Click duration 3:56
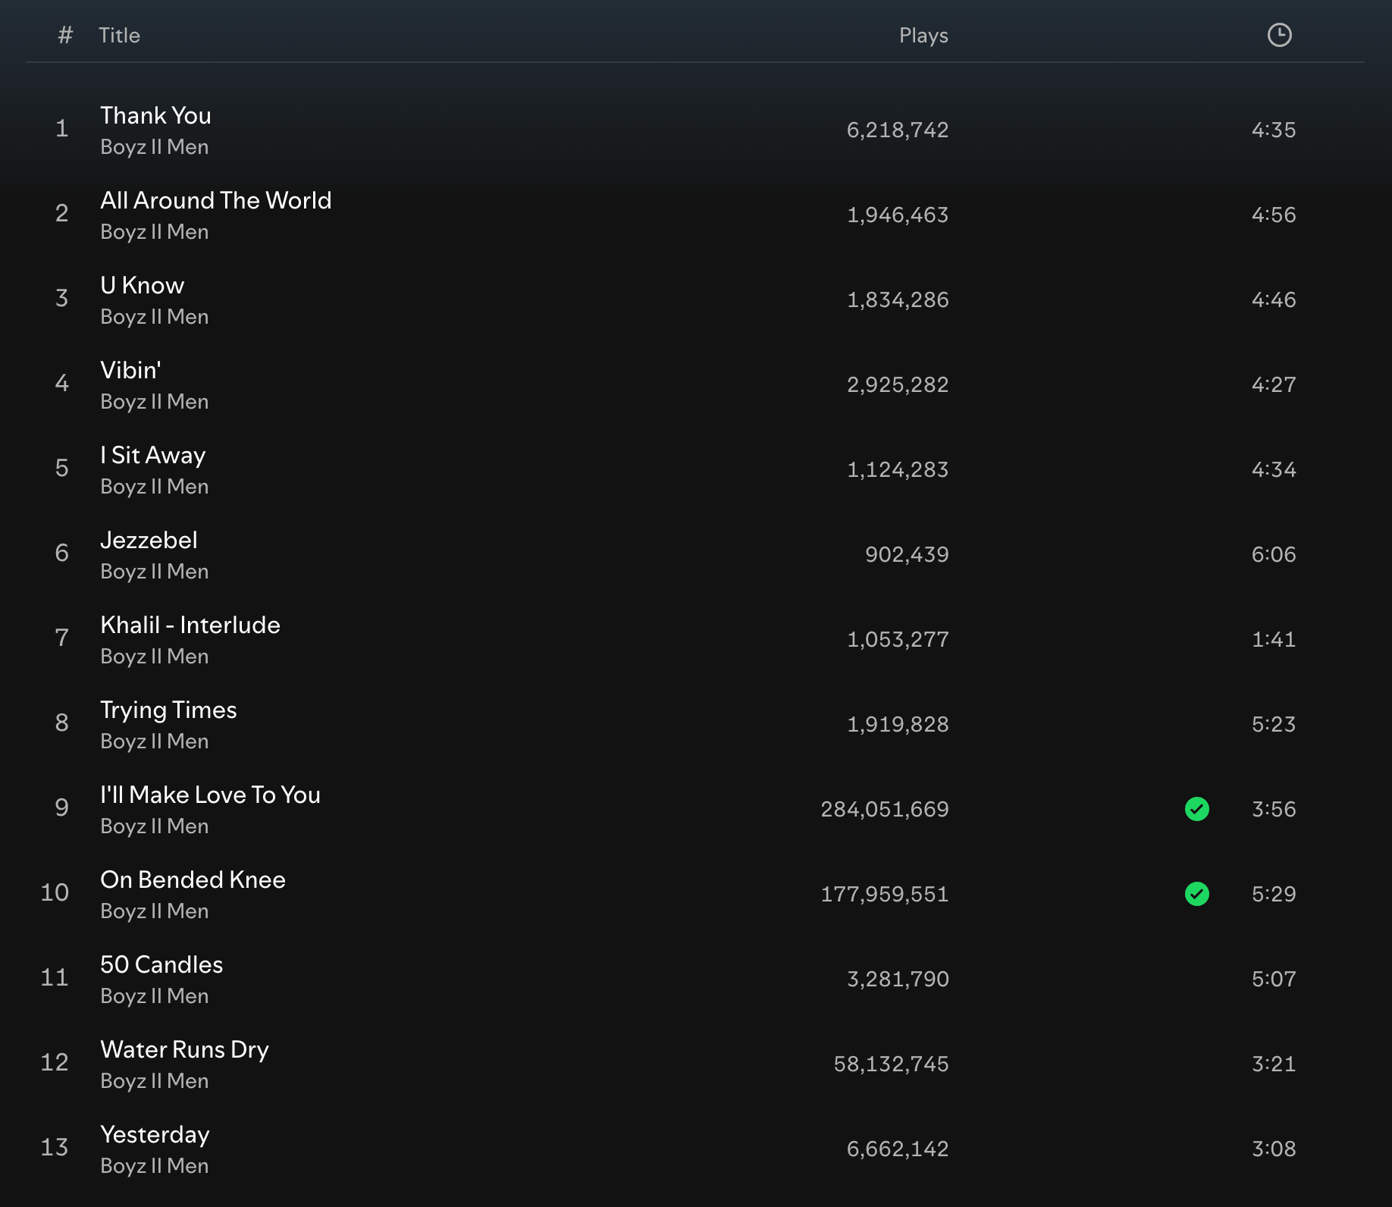1392x1207 pixels. [1274, 809]
